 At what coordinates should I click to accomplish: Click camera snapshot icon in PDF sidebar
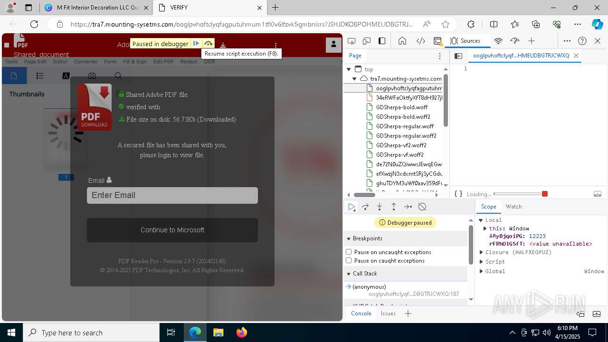pos(92,76)
